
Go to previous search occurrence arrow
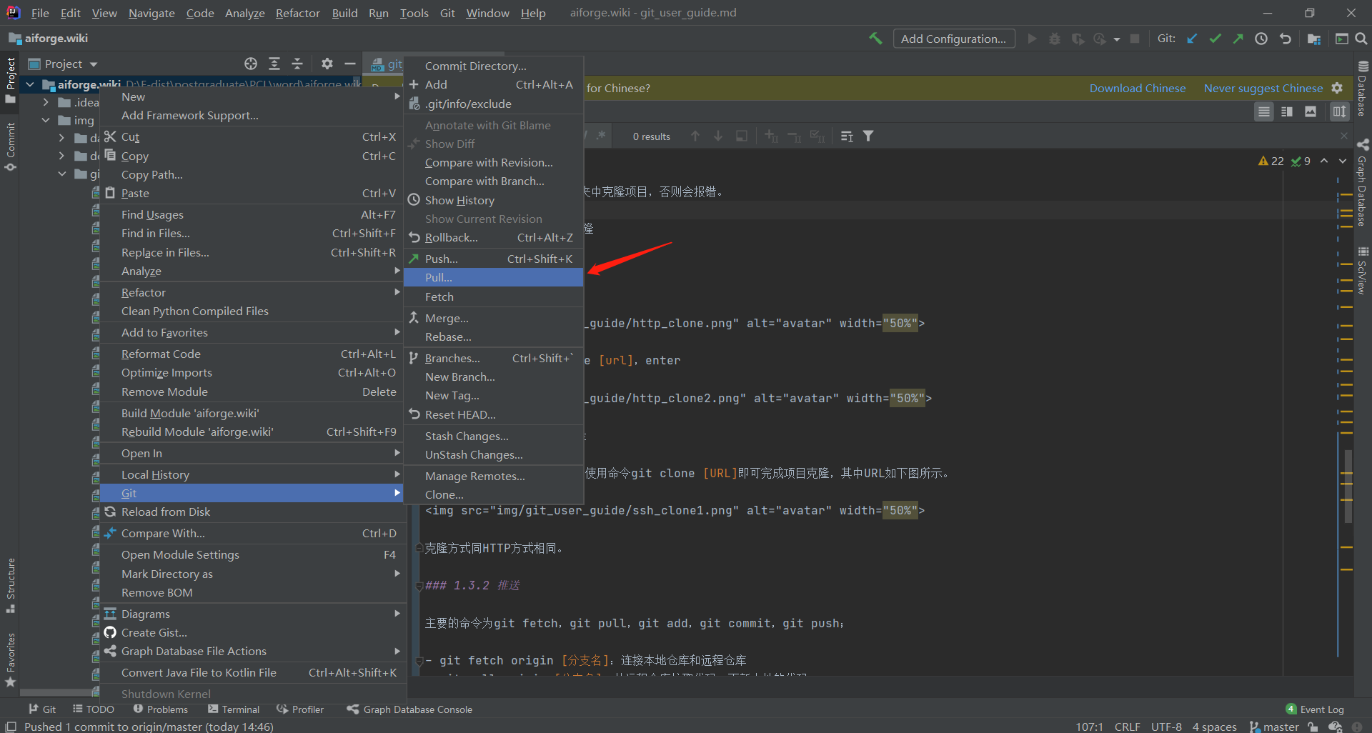(x=695, y=136)
